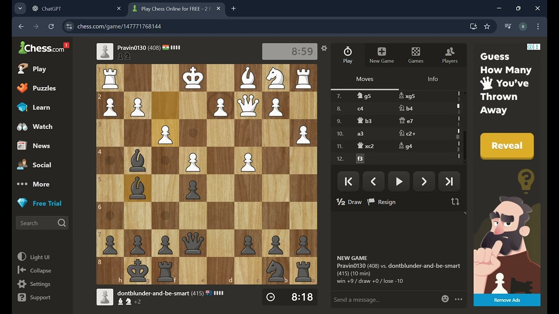This screenshot has width=559, height=314.
Task: Select black move Nc2+ in list
Action: tap(407, 133)
